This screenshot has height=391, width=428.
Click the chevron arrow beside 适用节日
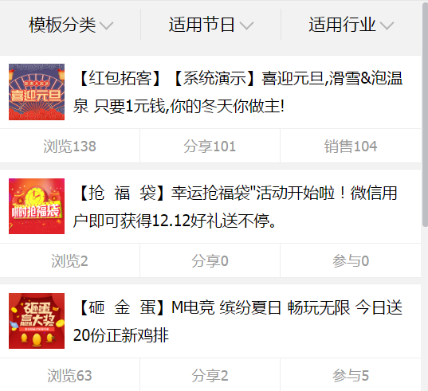point(246,25)
